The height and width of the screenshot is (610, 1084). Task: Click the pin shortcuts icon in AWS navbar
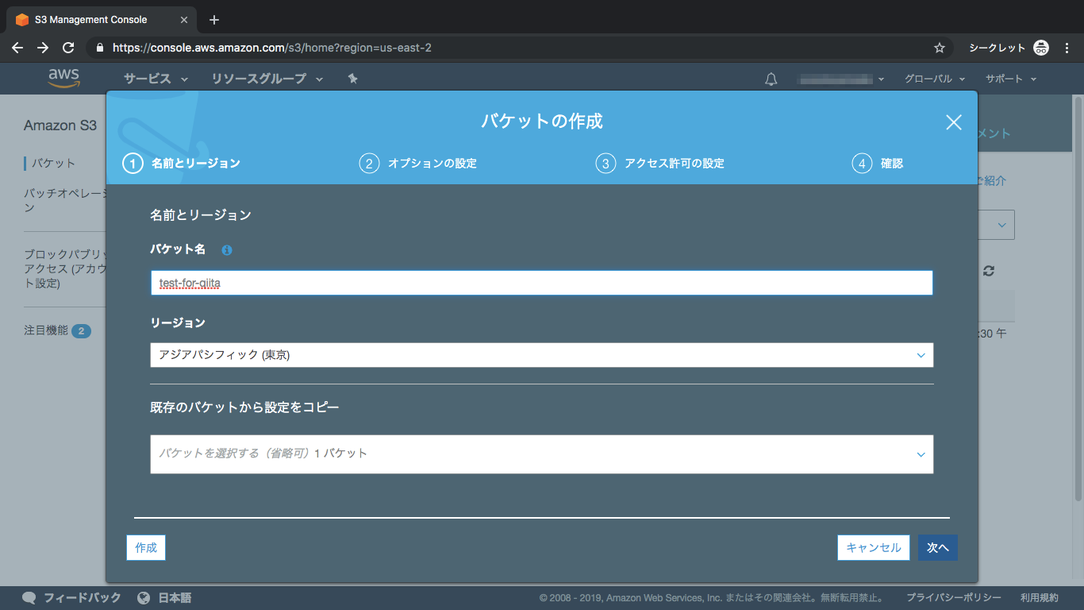pyautogui.click(x=353, y=79)
